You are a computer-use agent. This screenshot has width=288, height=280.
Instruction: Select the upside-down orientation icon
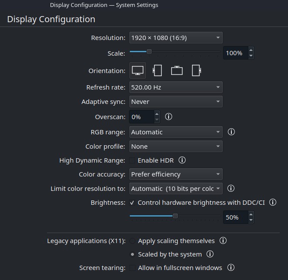click(177, 70)
